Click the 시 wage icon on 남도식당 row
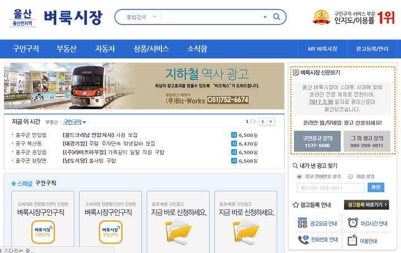Viewport: 401px width, 253px height. 234,161
